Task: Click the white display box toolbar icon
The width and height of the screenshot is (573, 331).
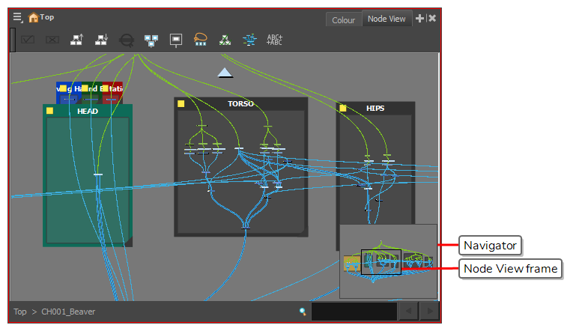Action: pyautogui.click(x=176, y=40)
